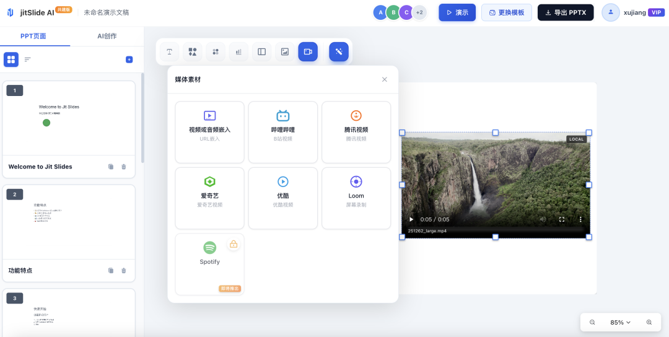Click the xujiang username
Screen dimensions: 669x337
tap(635, 13)
